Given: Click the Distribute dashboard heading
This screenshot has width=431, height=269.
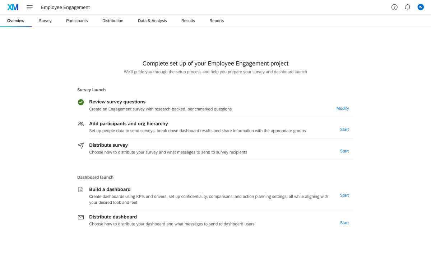Looking at the screenshot, I should (x=113, y=217).
